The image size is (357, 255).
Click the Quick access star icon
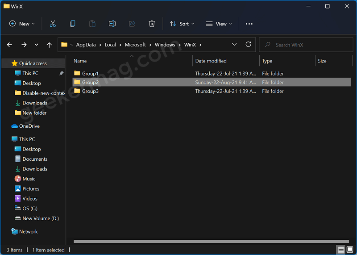pyautogui.click(x=15, y=63)
